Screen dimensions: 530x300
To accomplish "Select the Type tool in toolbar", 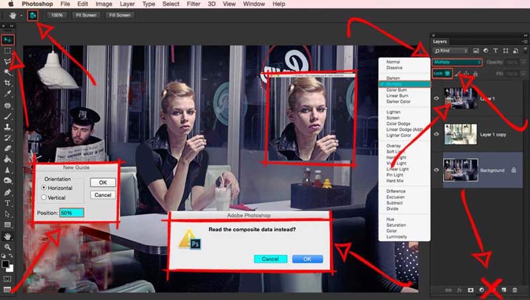I will tap(8, 203).
